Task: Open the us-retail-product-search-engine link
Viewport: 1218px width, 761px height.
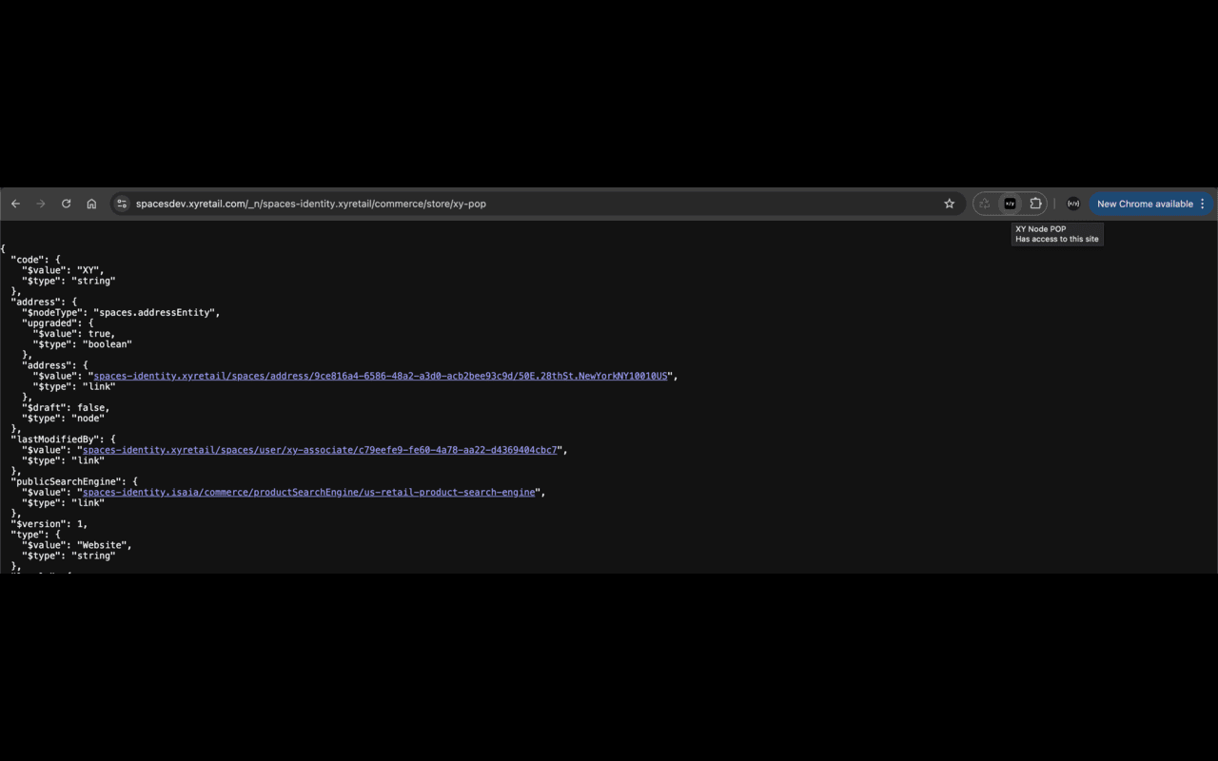Action: pos(309,493)
